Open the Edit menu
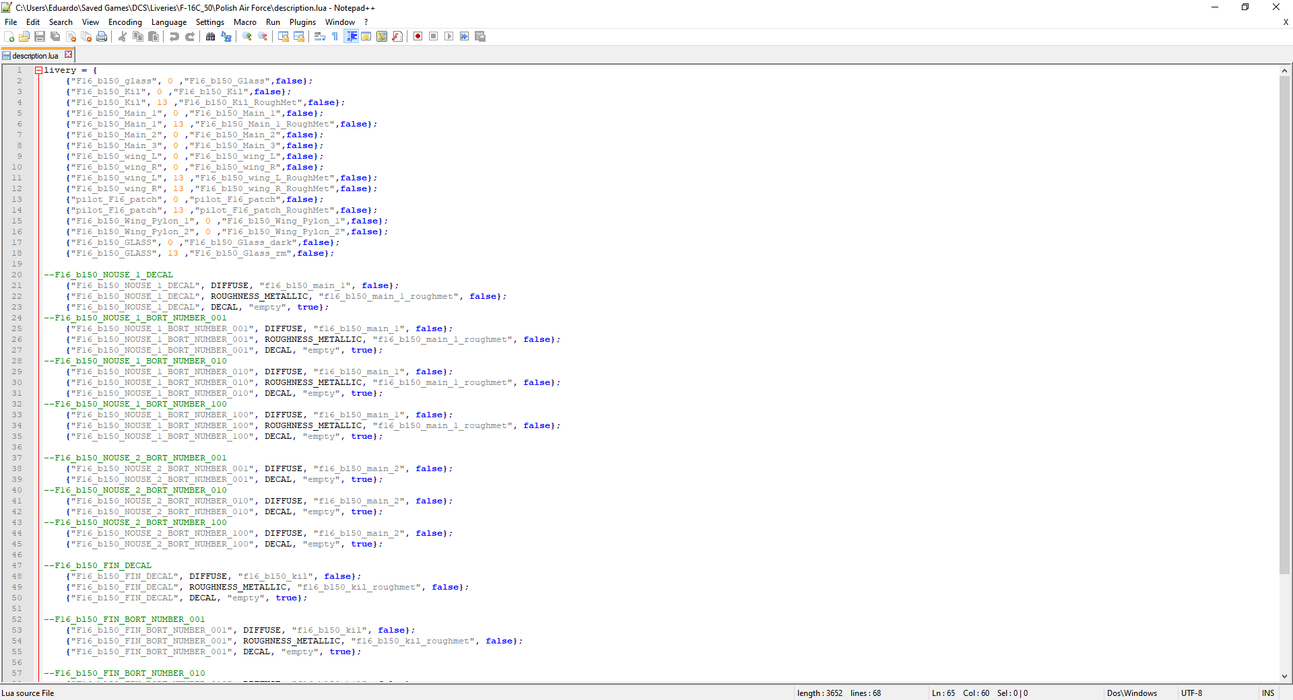 (33, 22)
